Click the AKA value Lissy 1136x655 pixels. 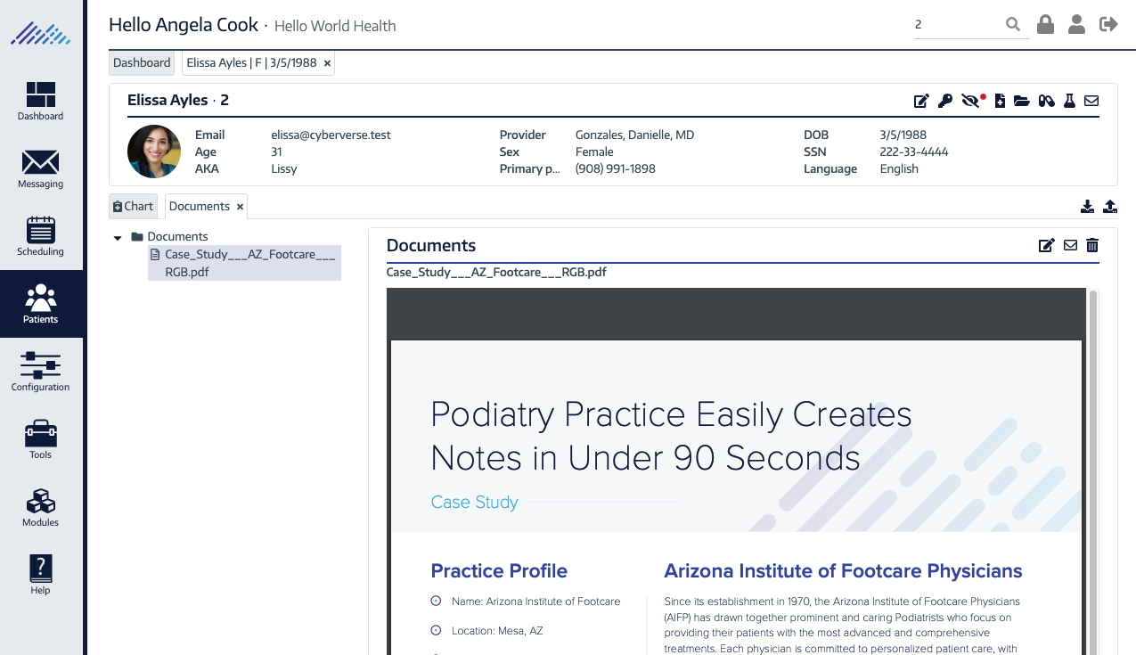[x=284, y=168]
